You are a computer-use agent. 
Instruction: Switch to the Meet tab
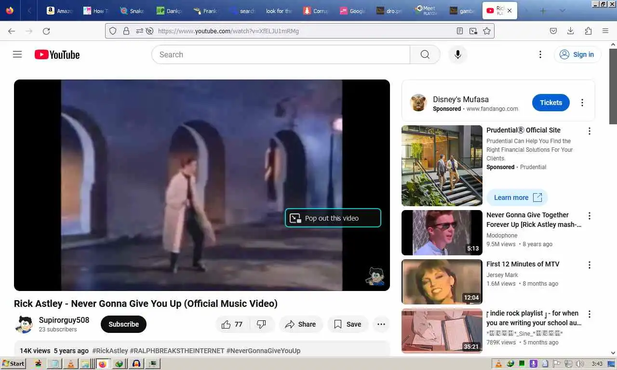426,11
